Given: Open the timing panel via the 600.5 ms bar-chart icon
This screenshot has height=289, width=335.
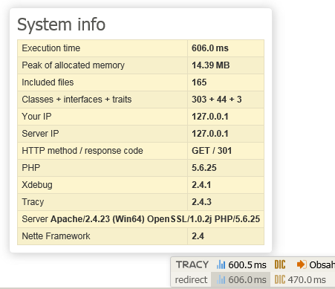Looking at the screenshot, I should click(241, 264).
